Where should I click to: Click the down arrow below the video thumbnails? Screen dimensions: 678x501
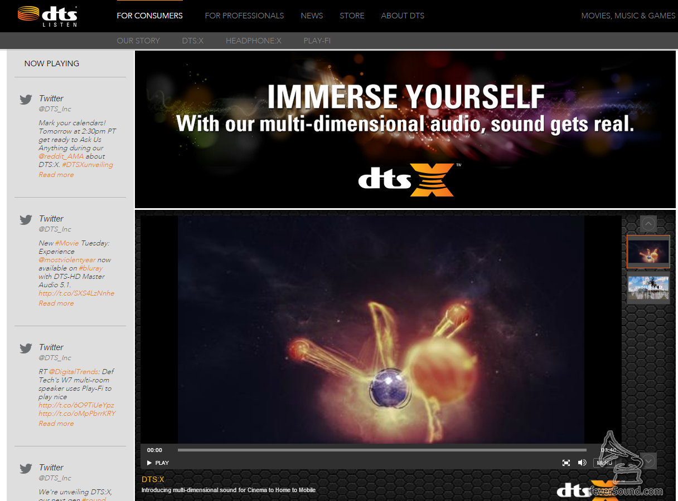(x=648, y=461)
